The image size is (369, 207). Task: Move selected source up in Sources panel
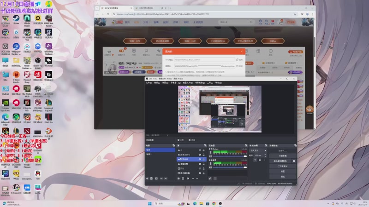point(193,178)
